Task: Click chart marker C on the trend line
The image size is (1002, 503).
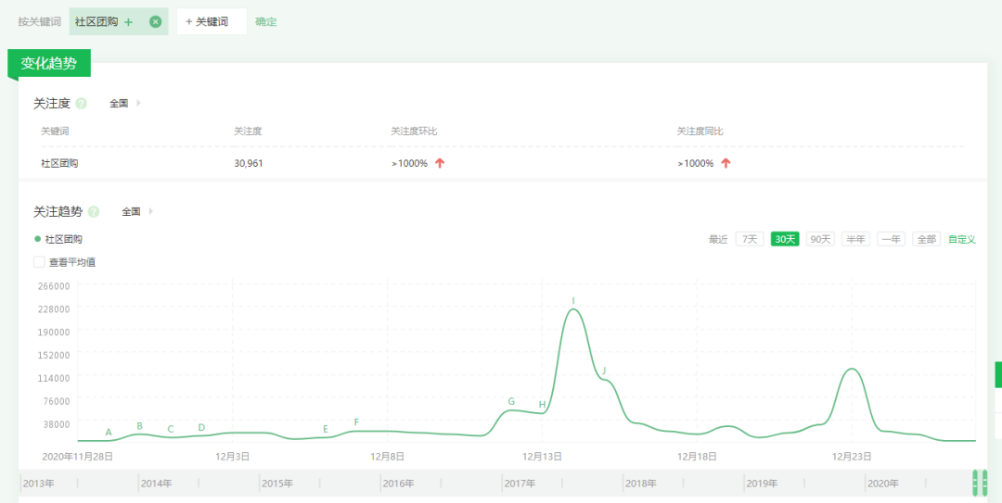Action: tap(171, 429)
